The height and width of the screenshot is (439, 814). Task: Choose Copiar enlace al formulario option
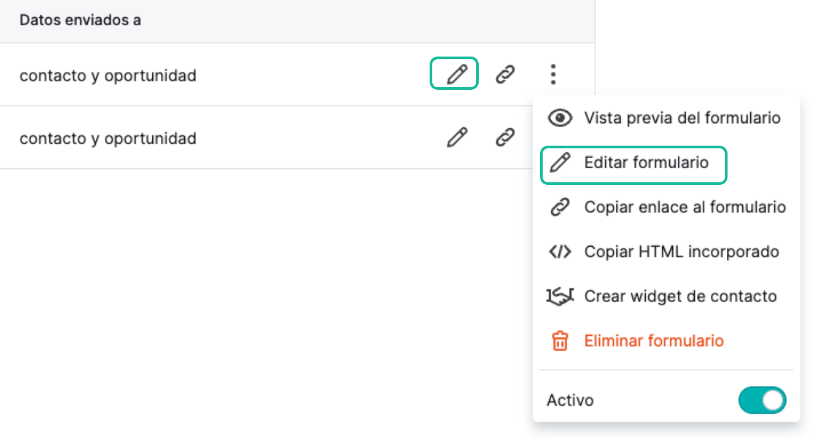[685, 208]
